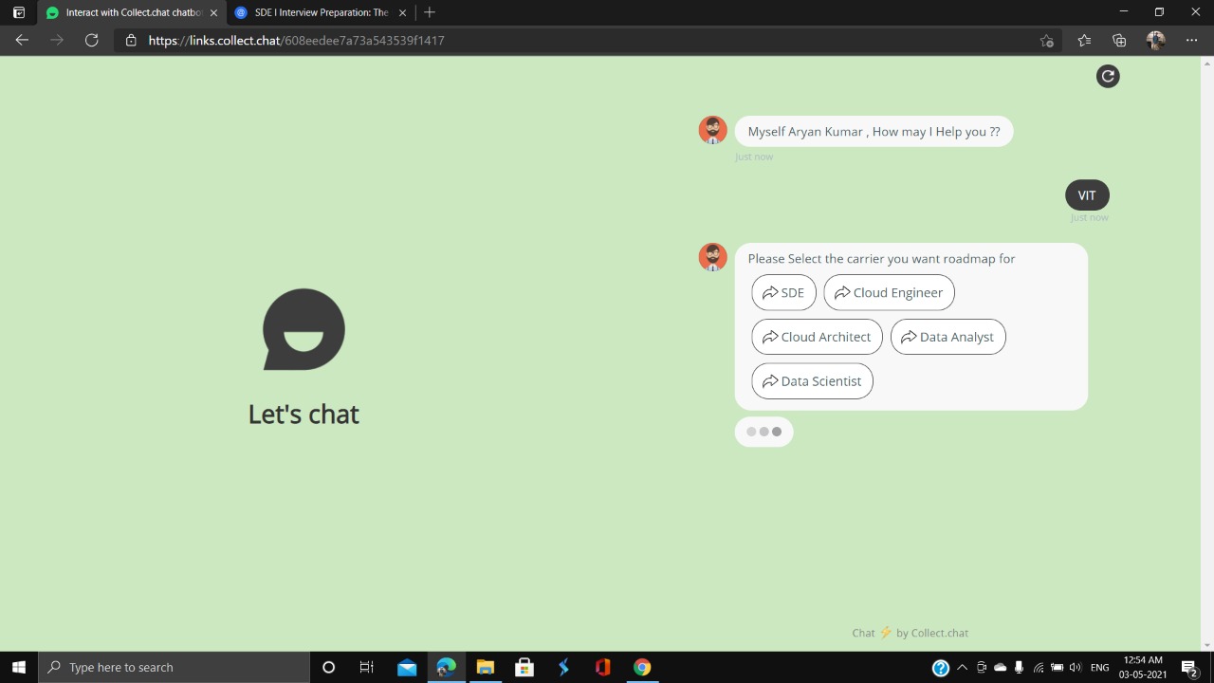Image resolution: width=1214 pixels, height=683 pixels.
Task: Click the greeting message from Aryan Kumar
Action: pyautogui.click(x=874, y=131)
